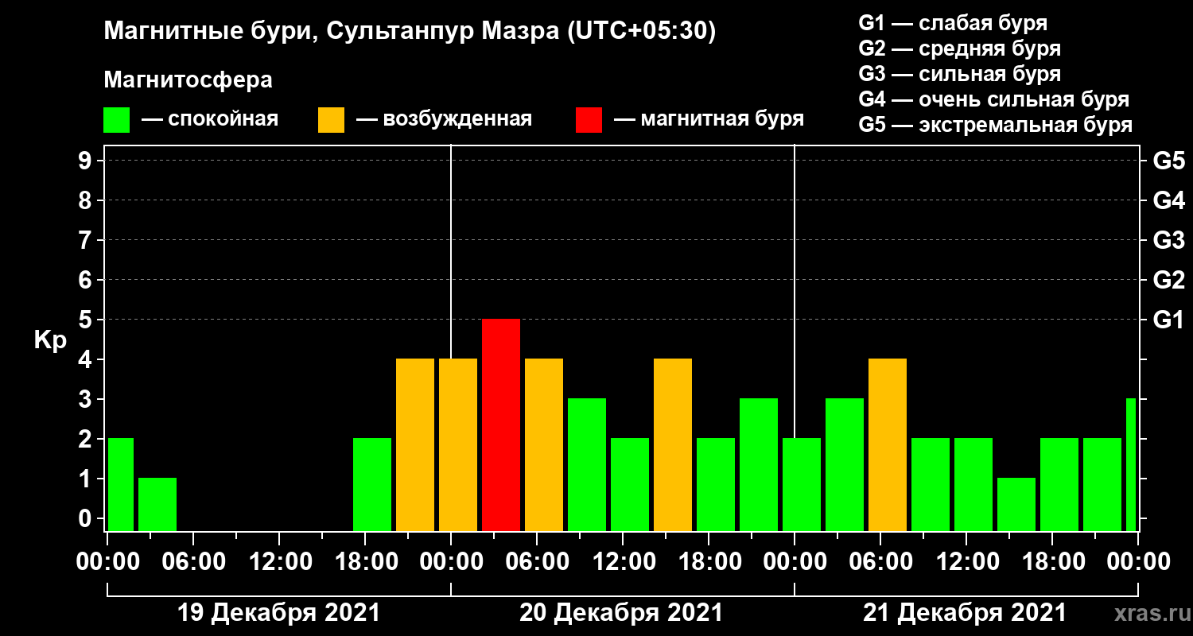The height and width of the screenshot is (636, 1193).
Task: Select the orange bar at 06:00 on 21 Декабря
Action: [x=888, y=444]
